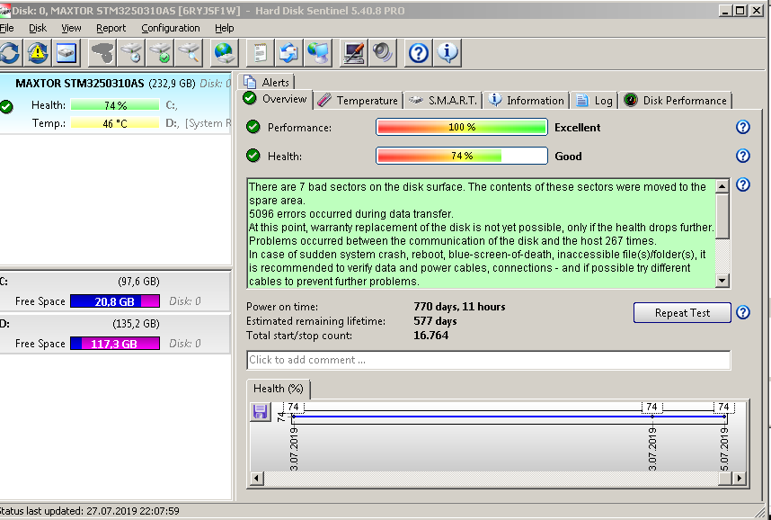Click the globe over disk toolbar icon
This screenshot has width=771, height=520.
click(225, 53)
